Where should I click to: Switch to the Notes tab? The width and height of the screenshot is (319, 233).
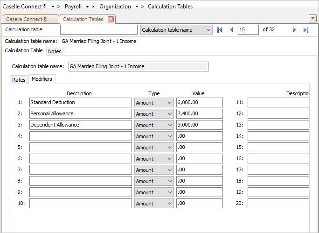click(55, 51)
